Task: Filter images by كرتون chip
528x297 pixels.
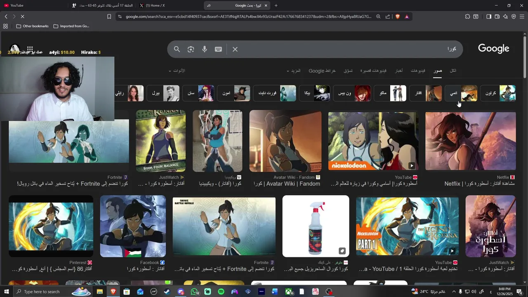Action: coord(498,93)
